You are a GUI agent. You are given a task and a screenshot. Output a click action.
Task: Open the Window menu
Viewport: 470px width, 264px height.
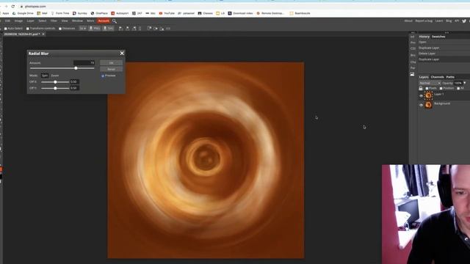[x=77, y=21]
